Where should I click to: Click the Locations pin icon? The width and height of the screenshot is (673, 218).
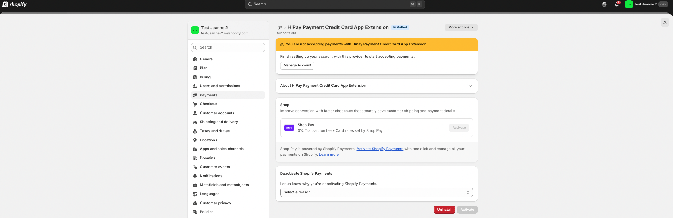[195, 140]
